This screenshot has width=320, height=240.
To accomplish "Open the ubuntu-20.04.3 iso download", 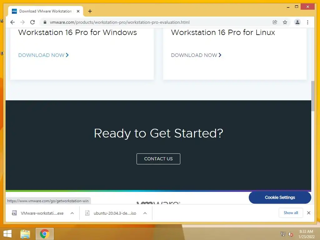I will click(x=115, y=213).
